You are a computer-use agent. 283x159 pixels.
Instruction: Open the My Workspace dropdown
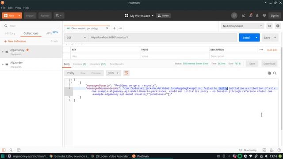click(141, 16)
